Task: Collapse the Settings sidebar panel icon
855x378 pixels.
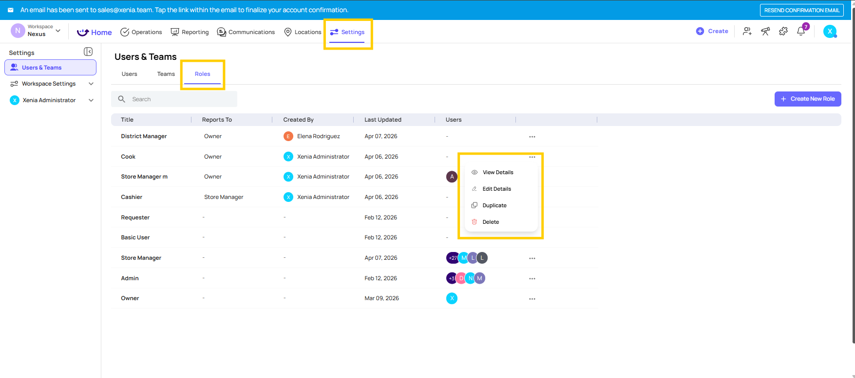Action: coord(88,52)
